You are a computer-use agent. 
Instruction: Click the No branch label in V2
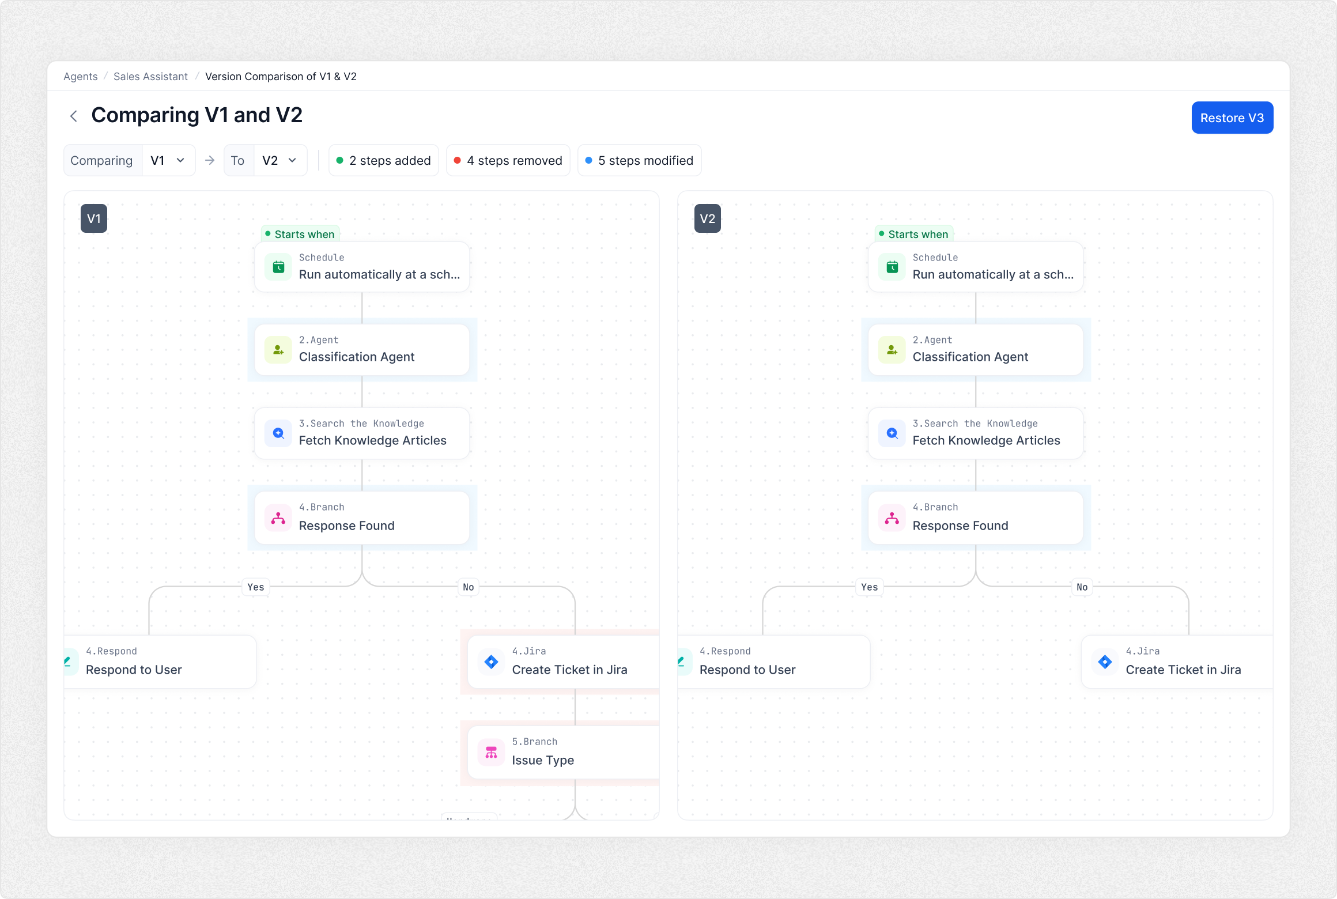(x=1082, y=587)
